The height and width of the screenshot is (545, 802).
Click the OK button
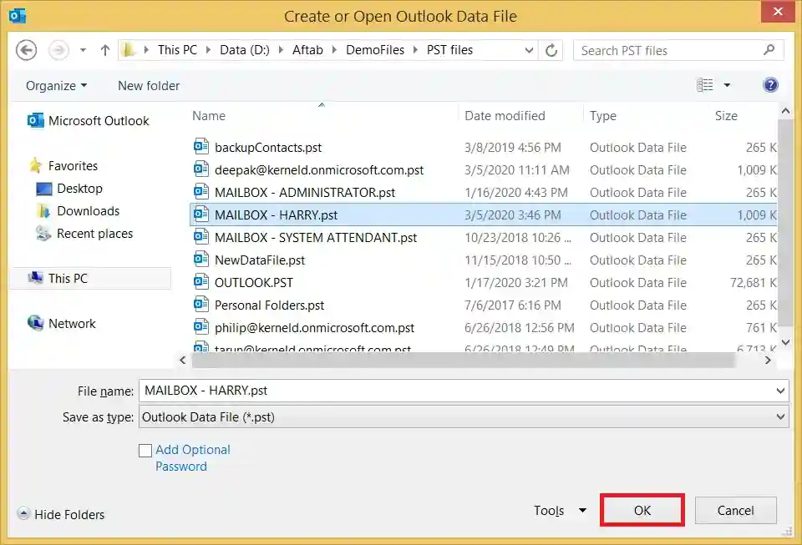642,510
